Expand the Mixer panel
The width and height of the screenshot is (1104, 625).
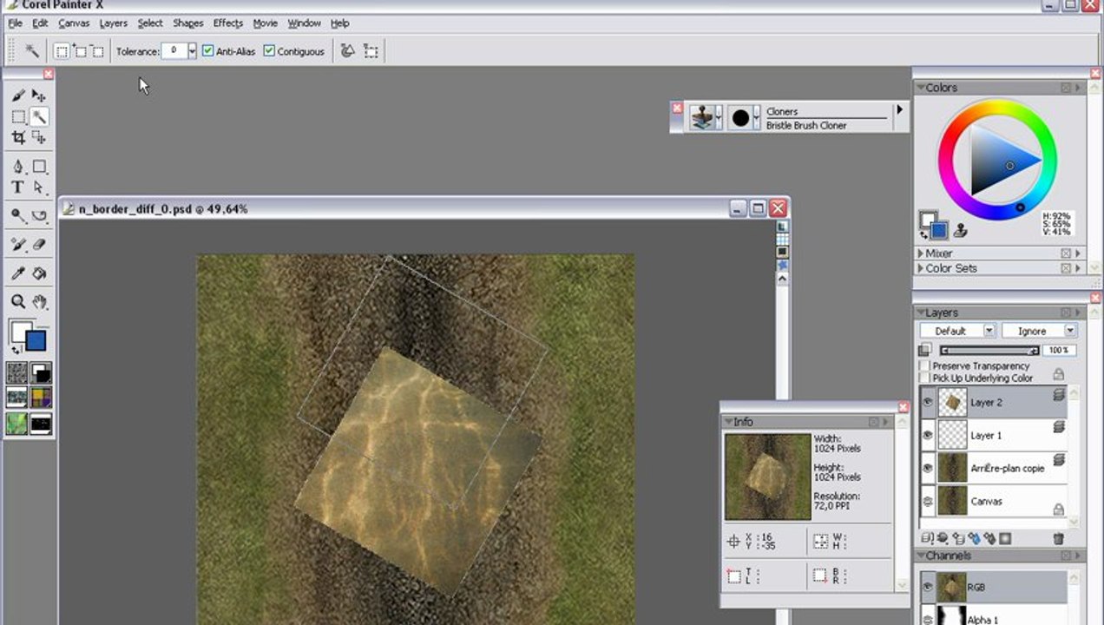click(x=922, y=253)
